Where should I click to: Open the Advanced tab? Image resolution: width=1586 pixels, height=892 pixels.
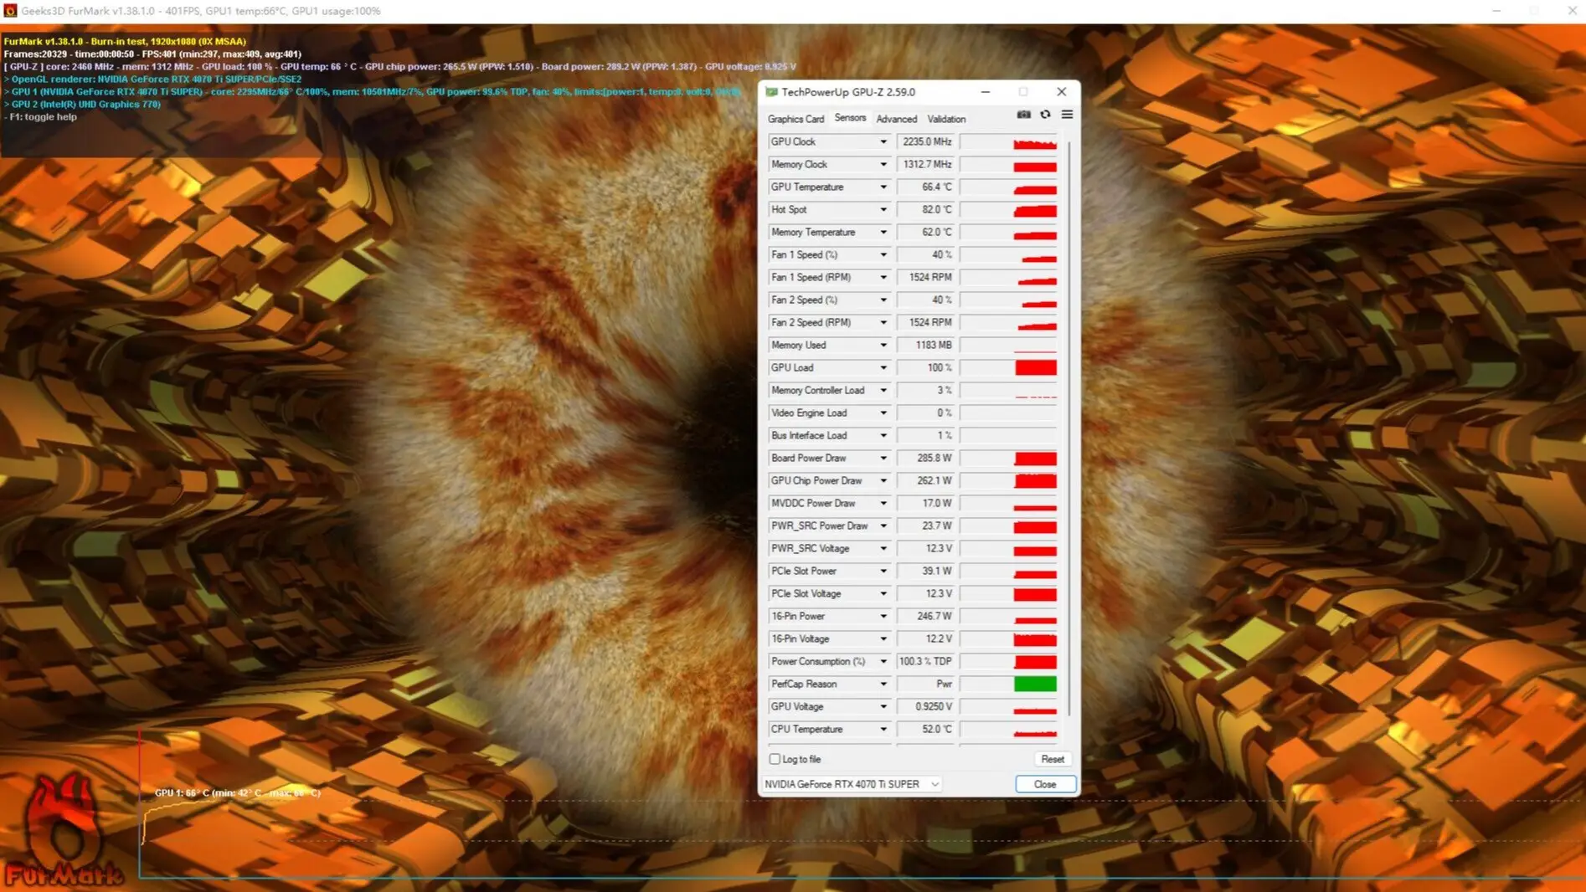[896, 119]
